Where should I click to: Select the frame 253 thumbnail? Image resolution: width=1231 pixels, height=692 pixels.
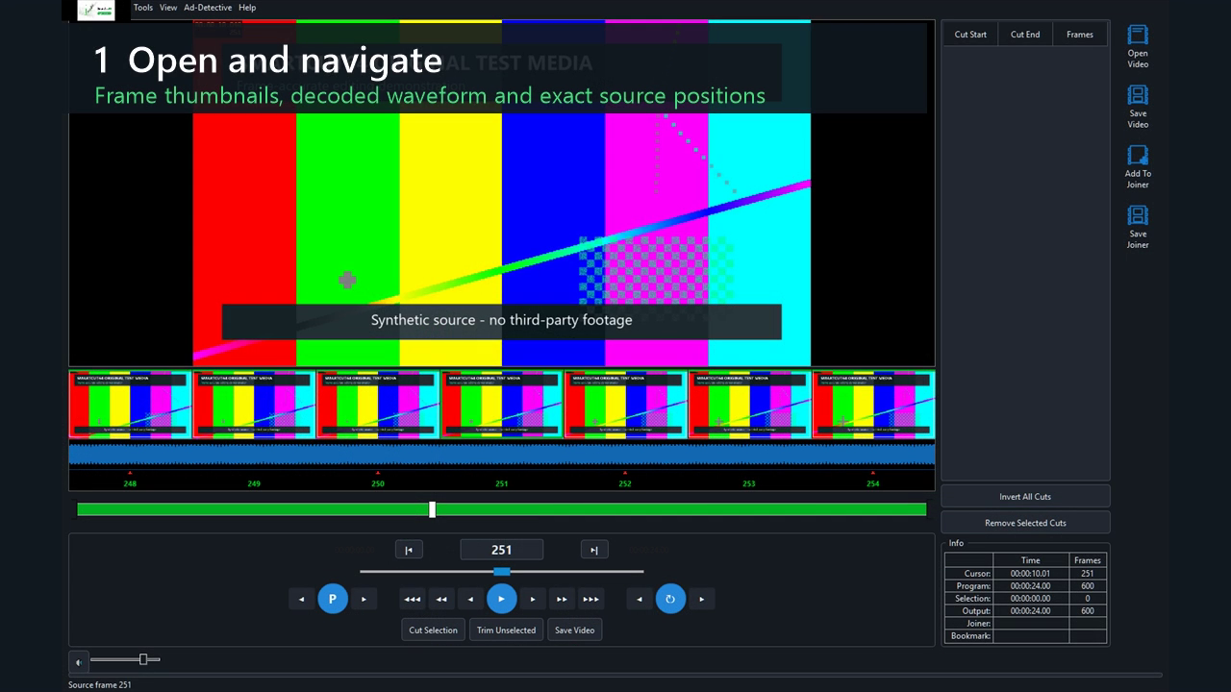pos(750,405)
